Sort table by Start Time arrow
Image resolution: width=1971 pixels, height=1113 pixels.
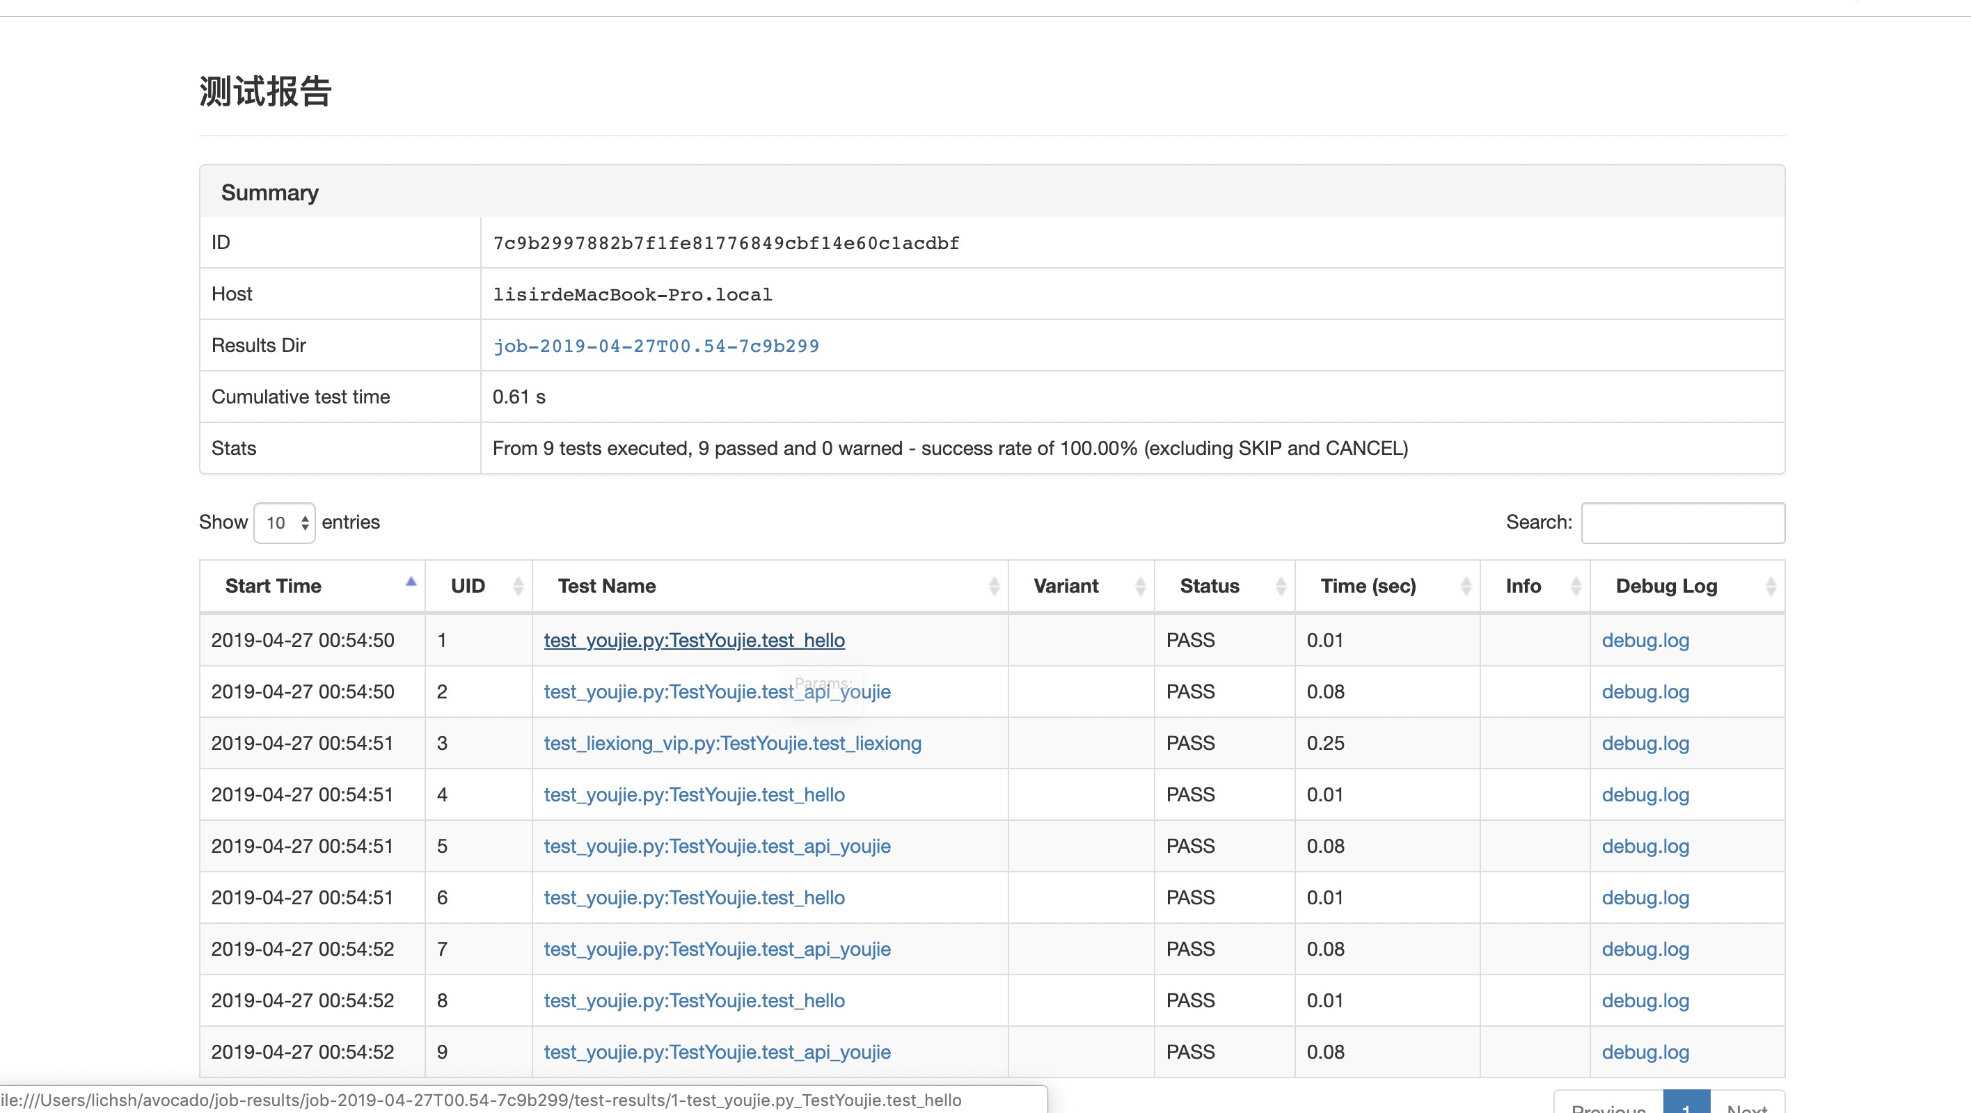tap(411, 583)
